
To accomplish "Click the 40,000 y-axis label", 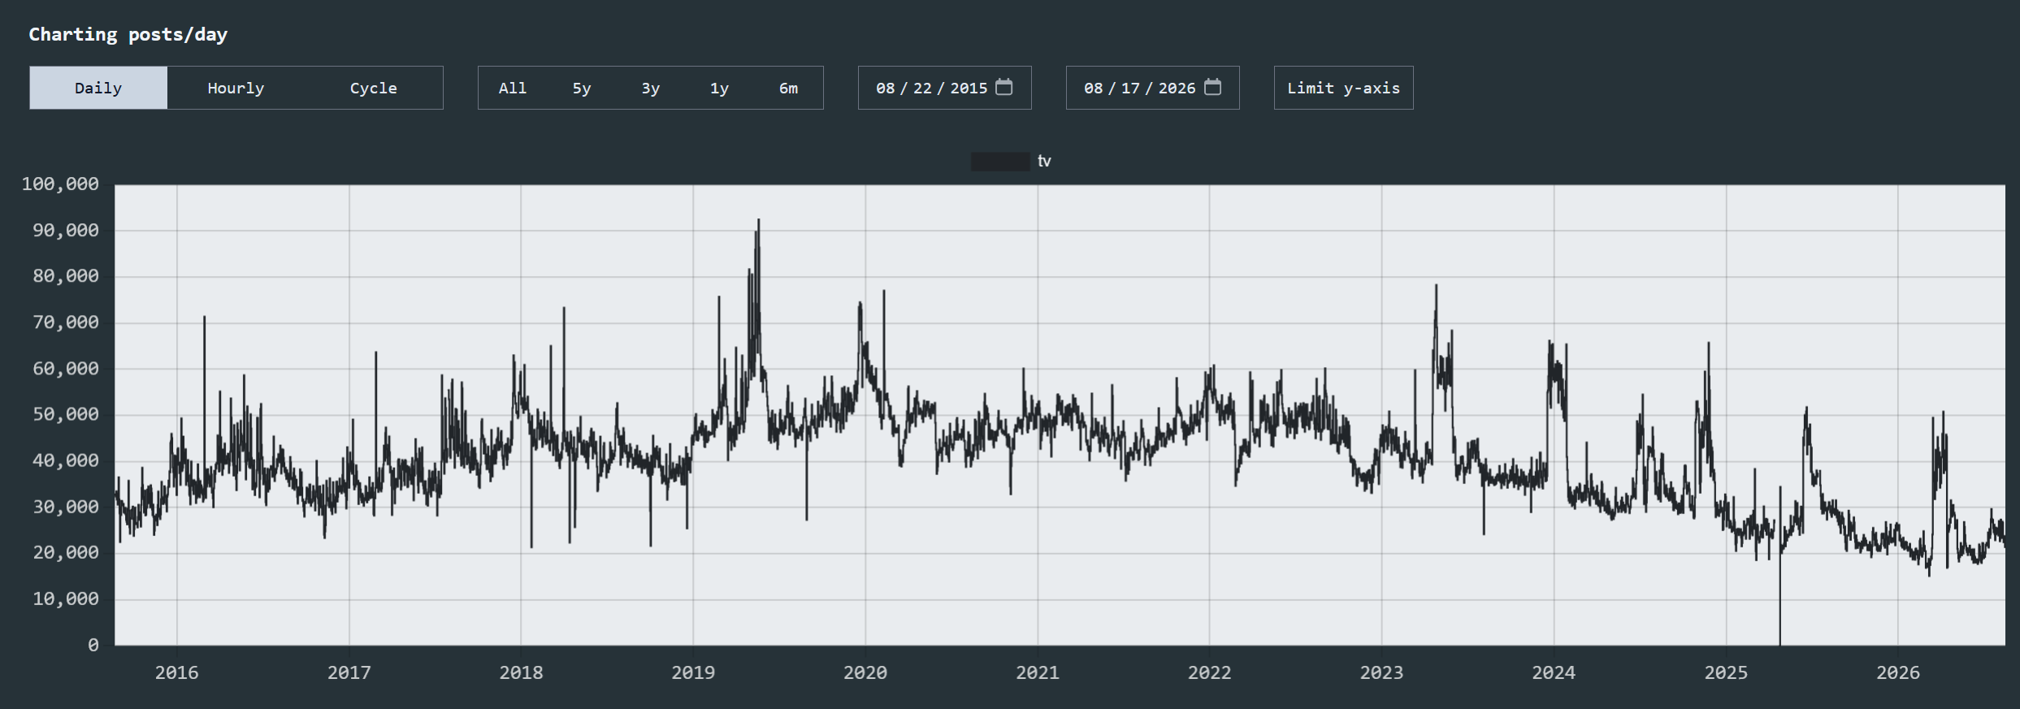I will click(66, 460).
